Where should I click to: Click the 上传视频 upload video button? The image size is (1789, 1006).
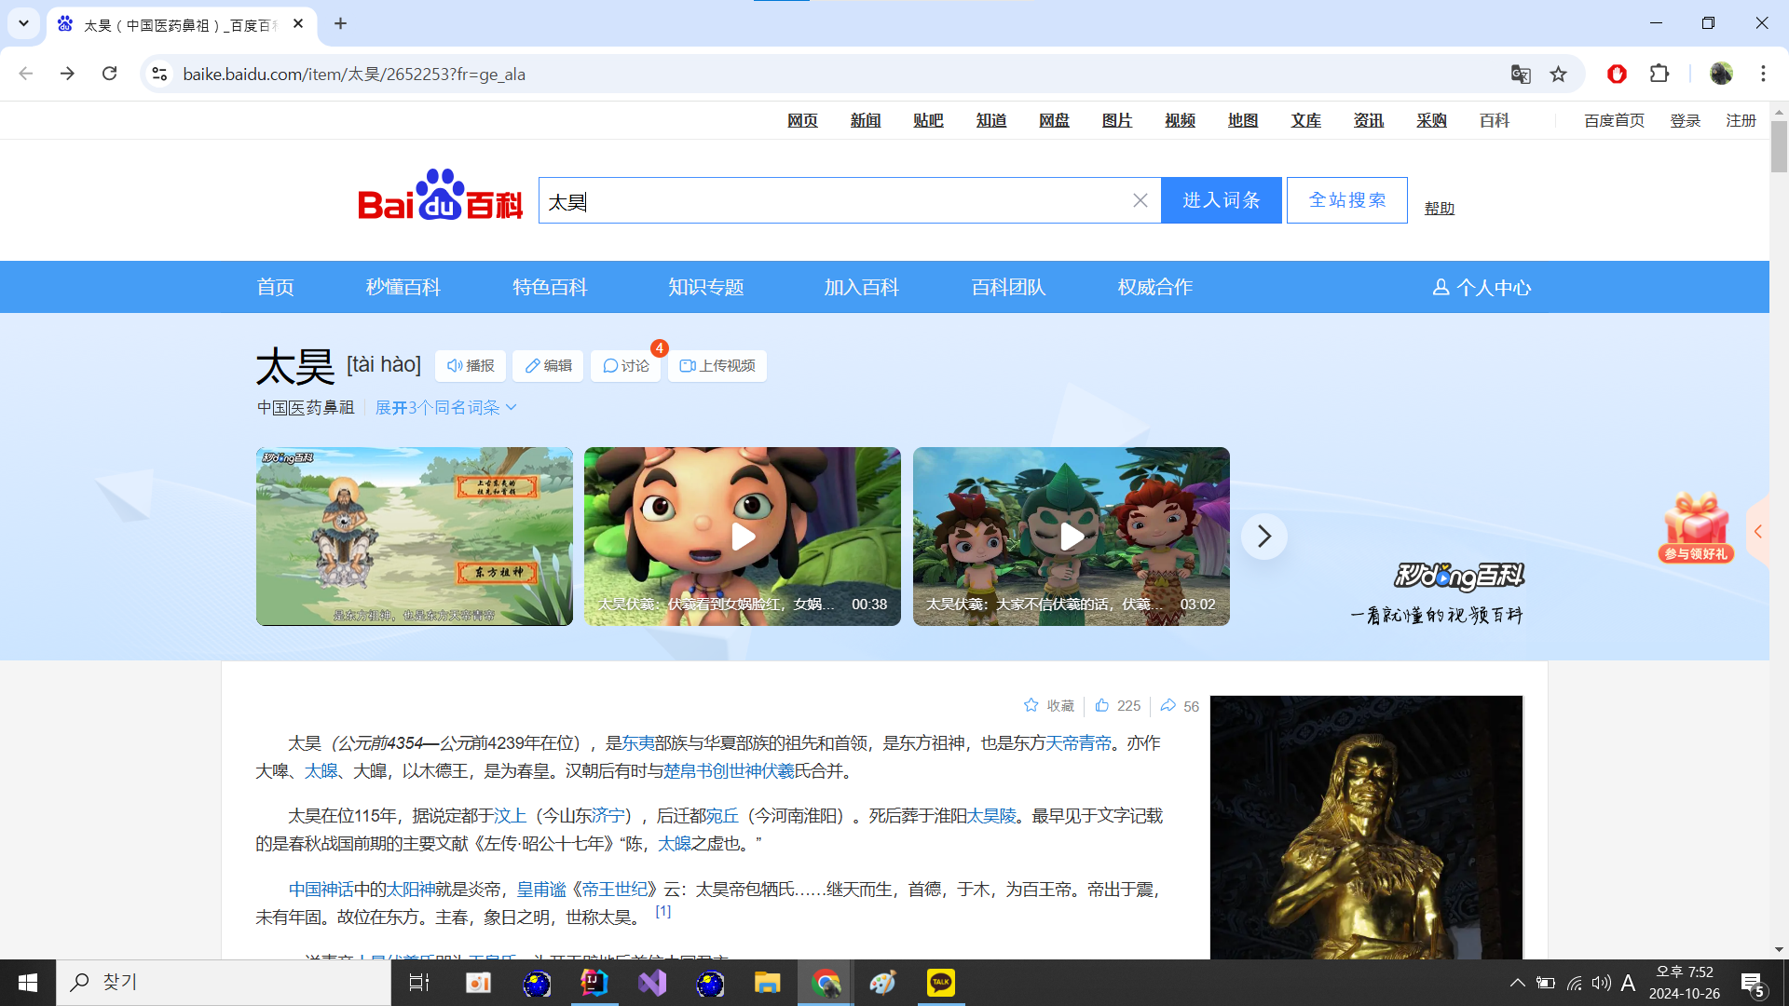coord(717,366)
